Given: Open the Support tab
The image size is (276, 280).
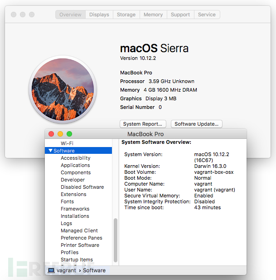Looking at the screenshot, I should [x=180, y=15].
